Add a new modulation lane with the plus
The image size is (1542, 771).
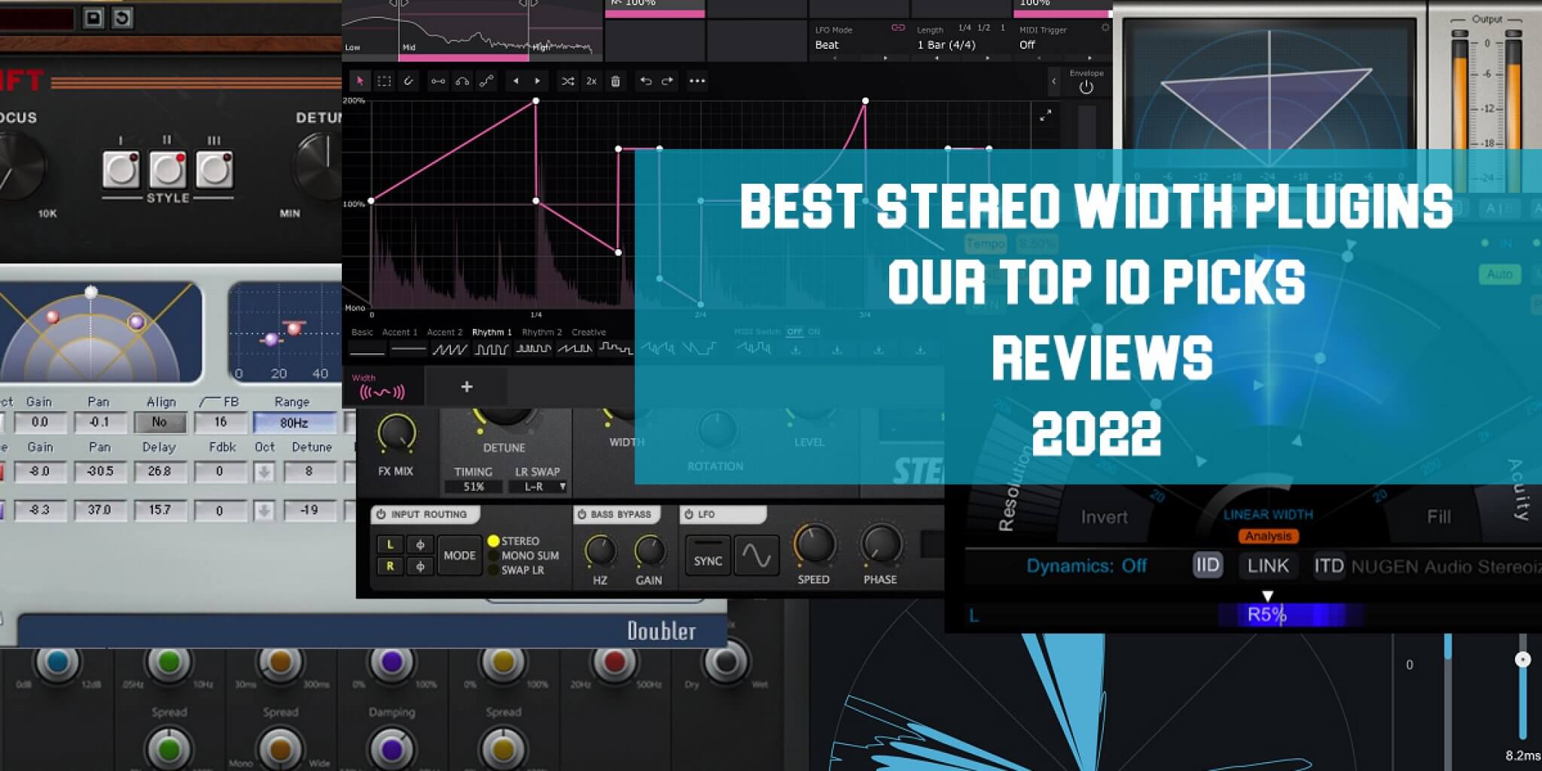pyautogui.click(x=466, y=386)
